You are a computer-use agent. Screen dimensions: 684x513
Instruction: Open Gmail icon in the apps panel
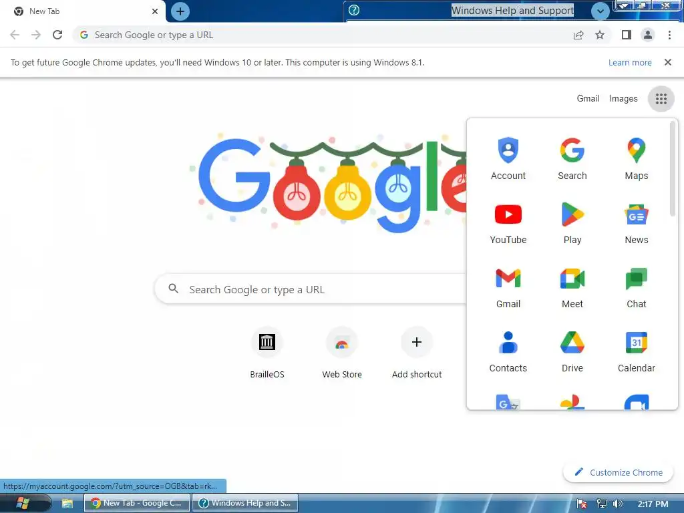tap(508, 287)
